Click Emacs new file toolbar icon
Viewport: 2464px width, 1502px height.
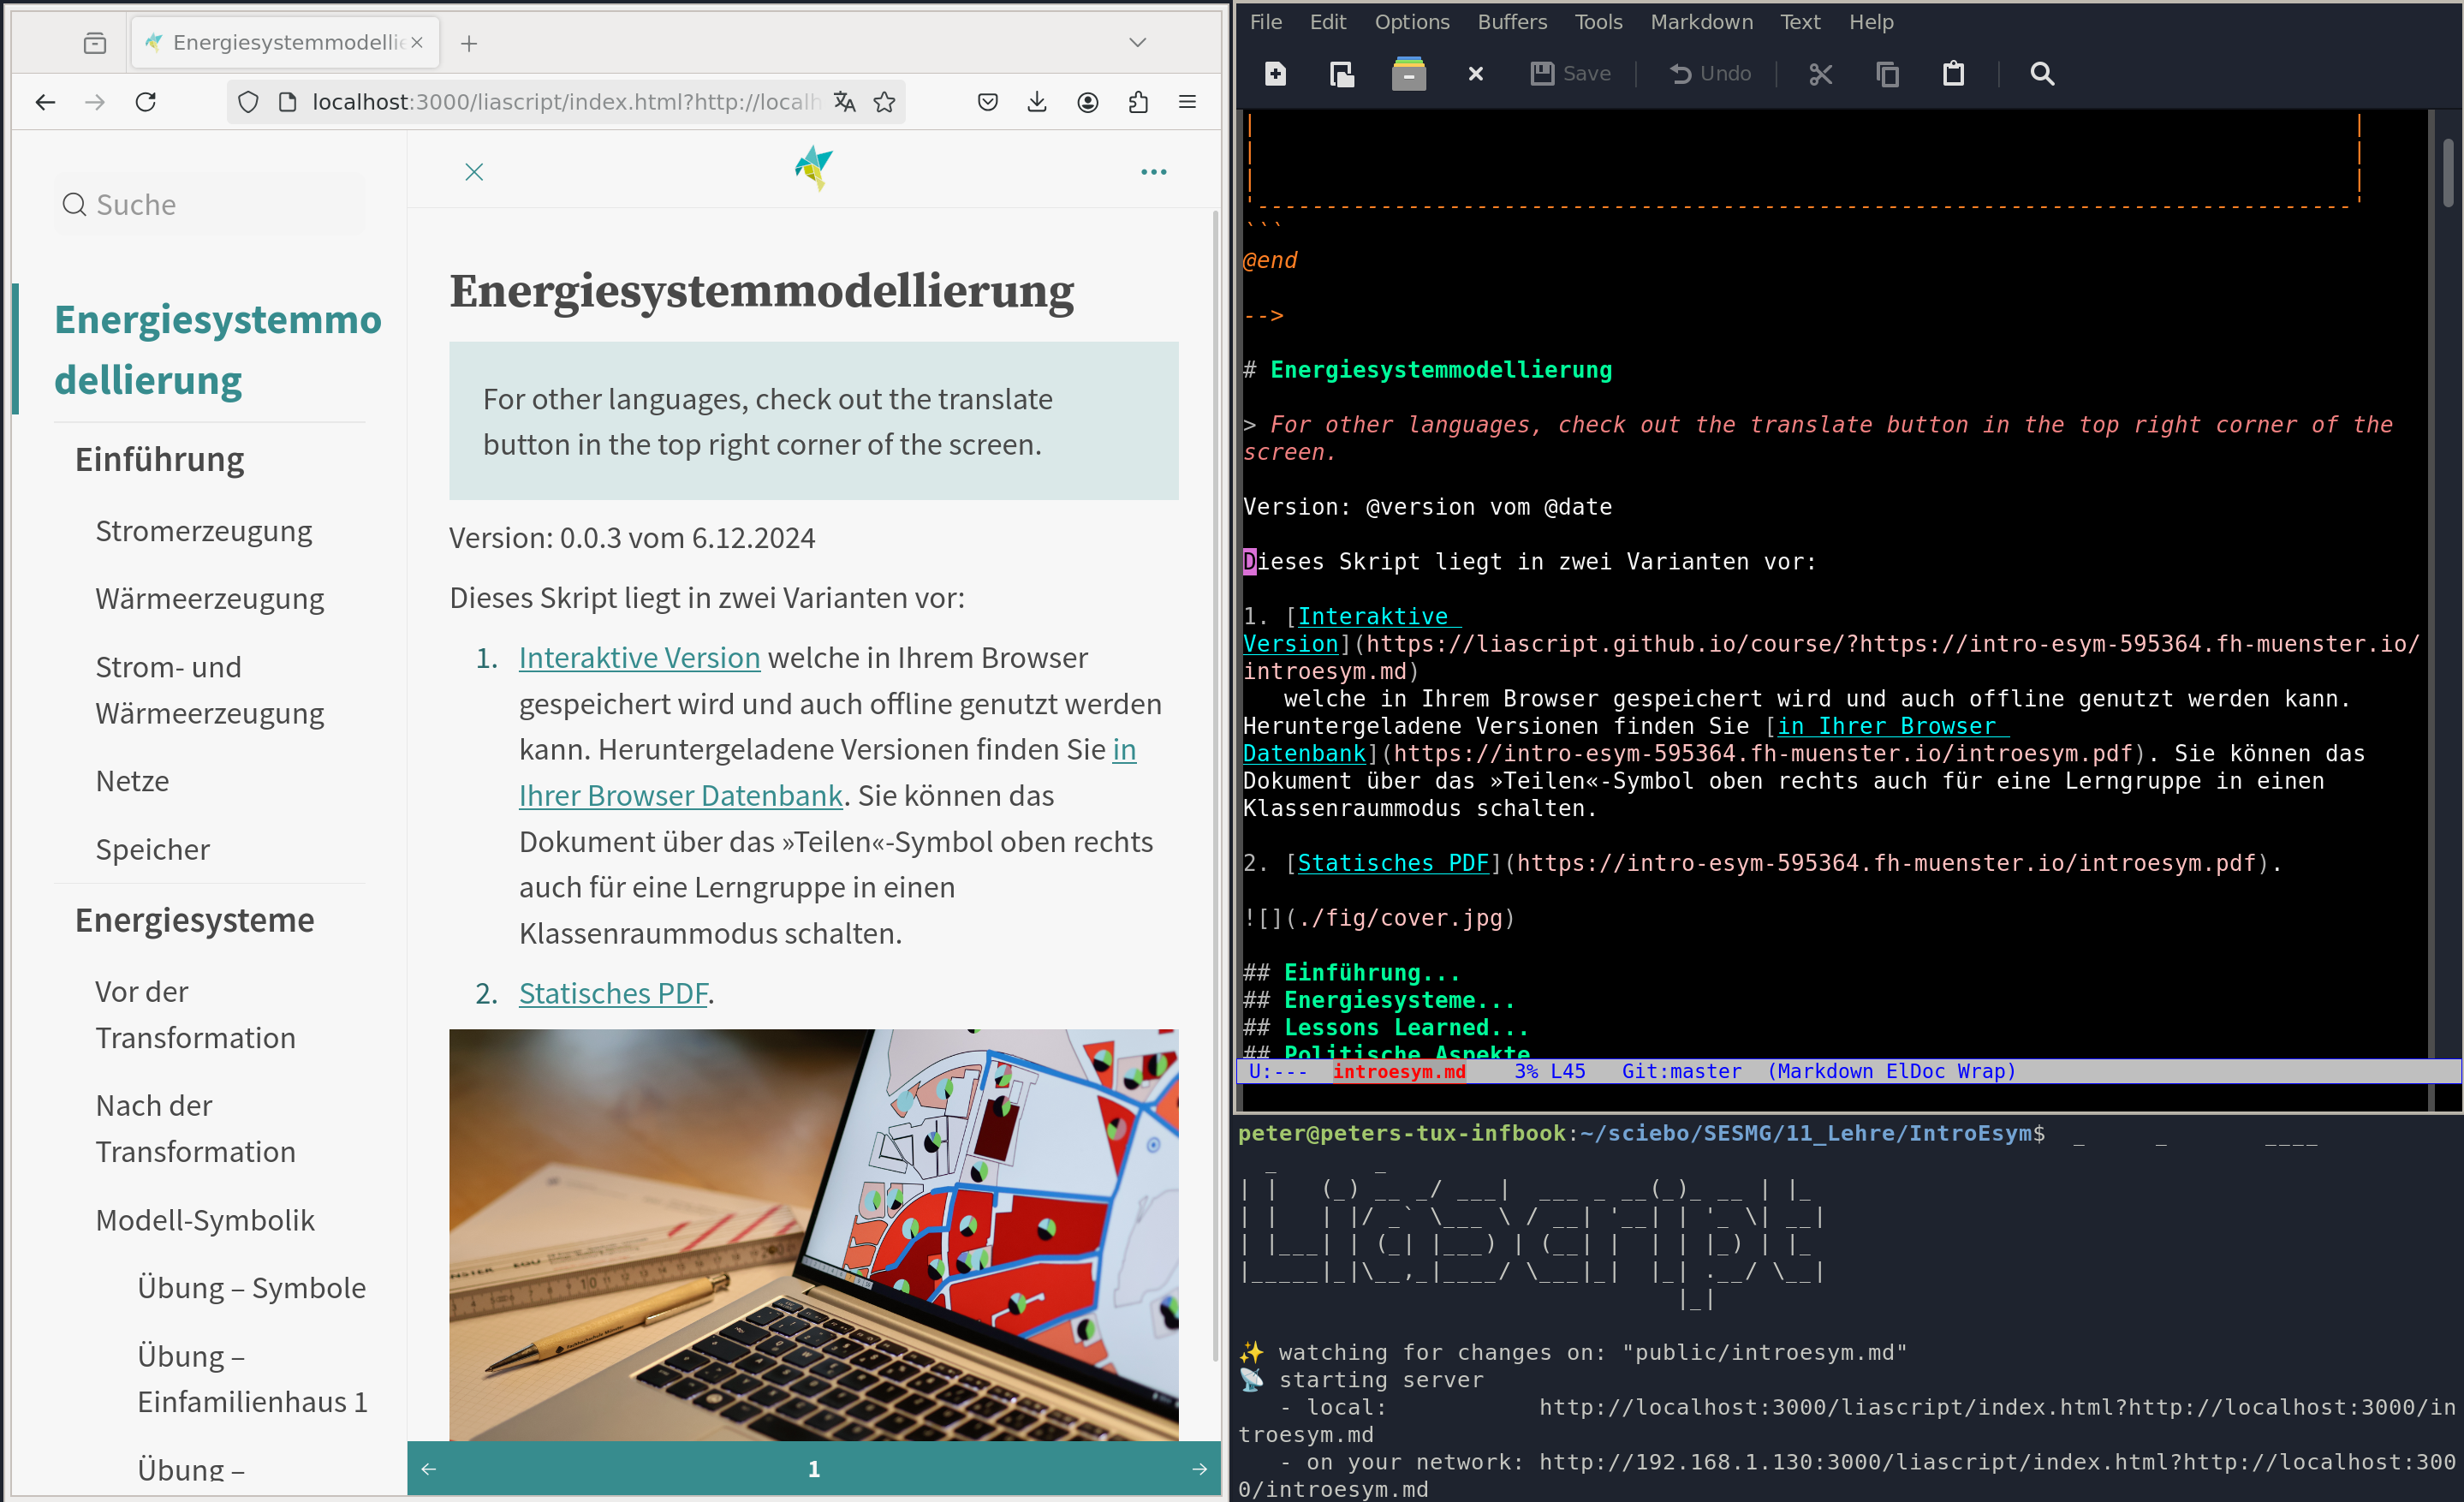tap(1275, 73)
